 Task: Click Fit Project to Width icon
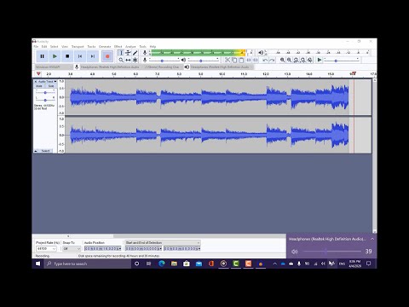click(x=303, y=60)
